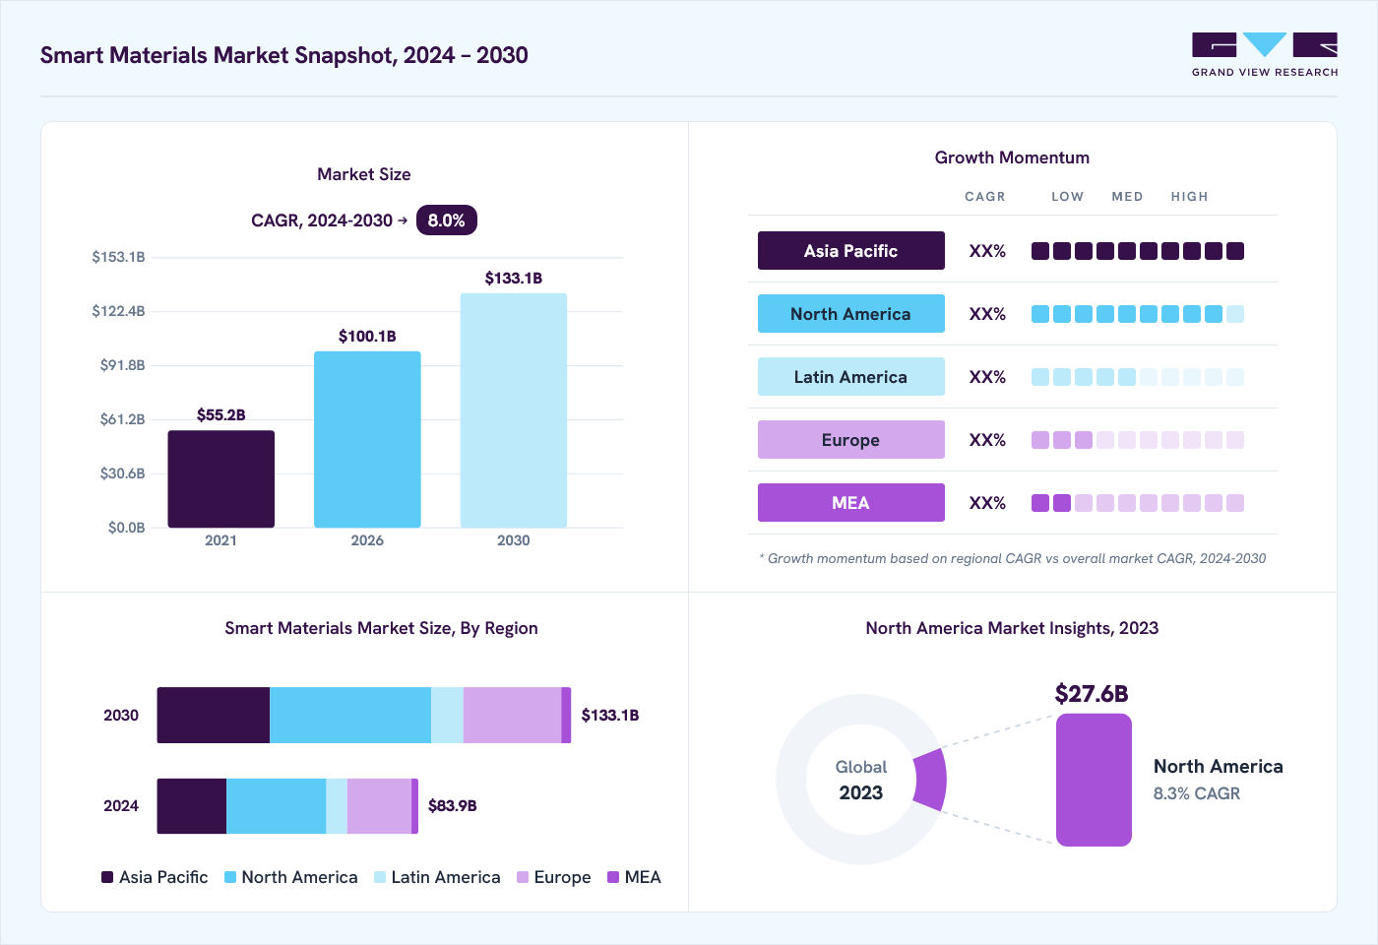The image size is (1378, 945).
Task: Click the North America Market Insights heading
Action: [1012, 628]
